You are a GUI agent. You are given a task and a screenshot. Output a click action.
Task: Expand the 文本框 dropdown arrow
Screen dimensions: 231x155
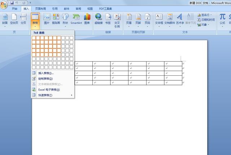(159, 27)
